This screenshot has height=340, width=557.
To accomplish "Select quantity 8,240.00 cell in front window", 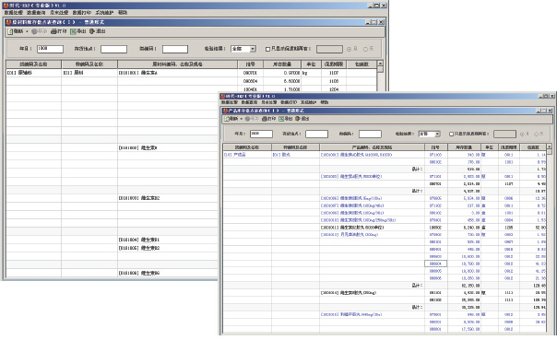I will pos(464,228).
